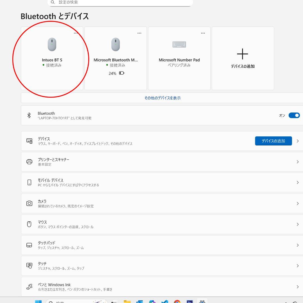Click the ペンと Windows Ink title
303x303 pixels.
54,285
